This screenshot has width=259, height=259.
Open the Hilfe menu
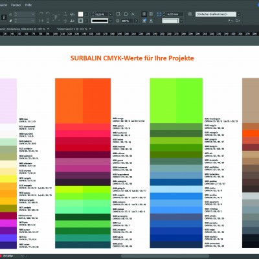pyautogui.click(x=28, y=5)
